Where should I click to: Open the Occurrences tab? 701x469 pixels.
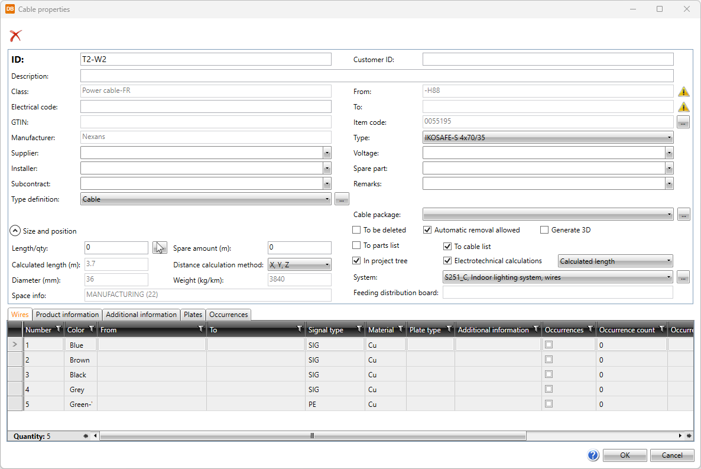pos(229,315)
